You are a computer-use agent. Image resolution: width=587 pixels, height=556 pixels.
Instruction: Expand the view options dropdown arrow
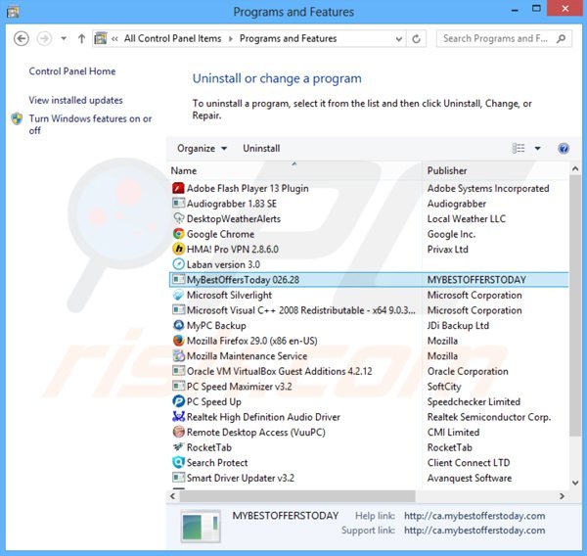click(x=537, y=149)
